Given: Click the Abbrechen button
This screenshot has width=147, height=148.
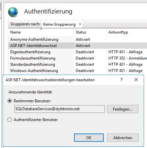Looking at the screenshot, I should (123, 138).
